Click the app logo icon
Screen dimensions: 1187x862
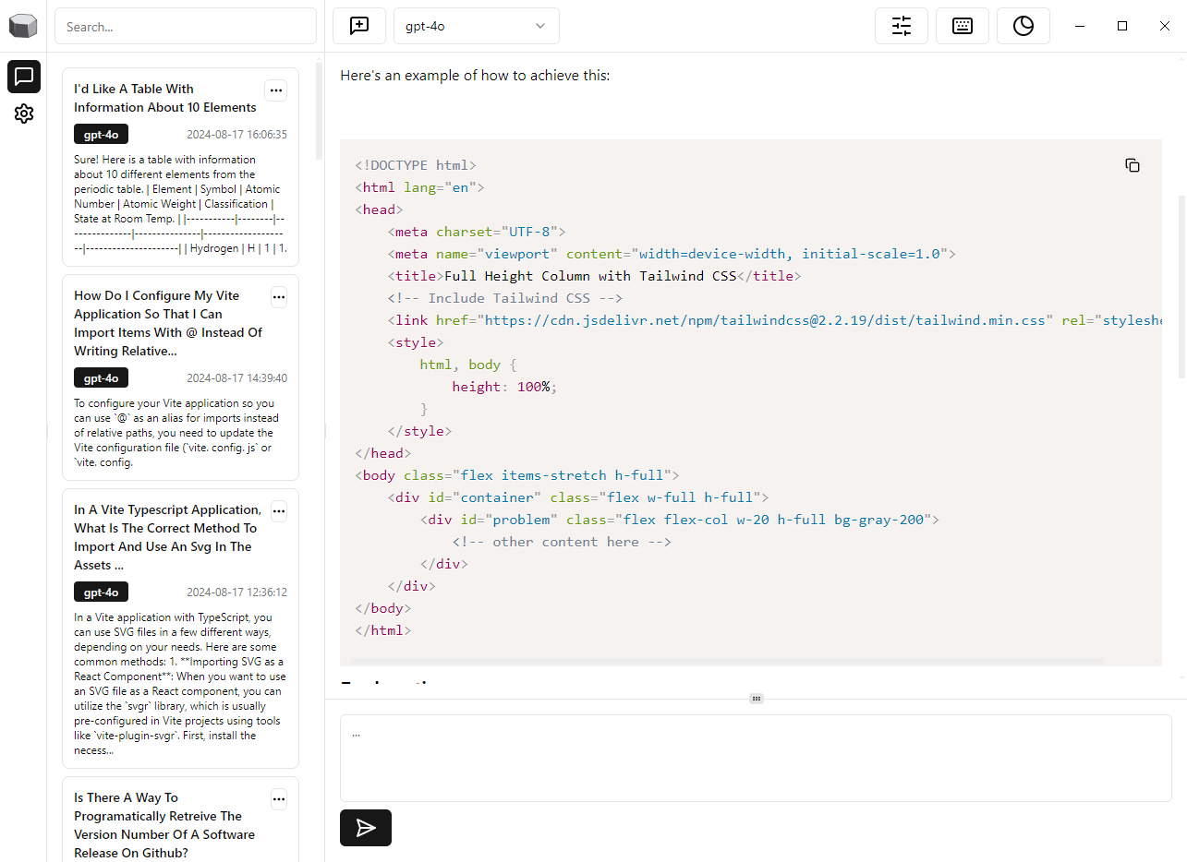[x=24, y=26]
